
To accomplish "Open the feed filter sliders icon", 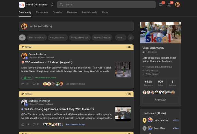I will (x=131, y=37).
